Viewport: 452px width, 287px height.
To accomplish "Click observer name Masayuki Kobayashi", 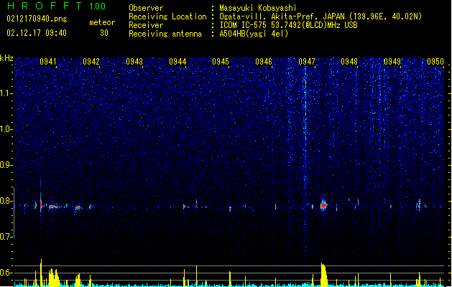I will [x=257, y=8].
